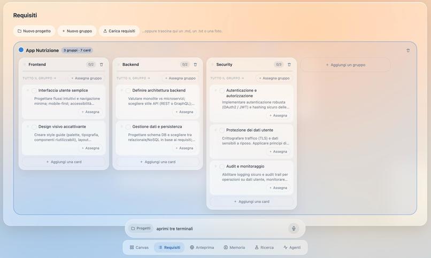Click the App Nutrizione project title
431x258 pixels.
point(42,51)
